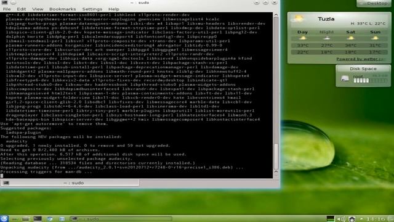Click the Disk Space widget title
This screenshot has height=222, width=394.
tap(363, 68)
